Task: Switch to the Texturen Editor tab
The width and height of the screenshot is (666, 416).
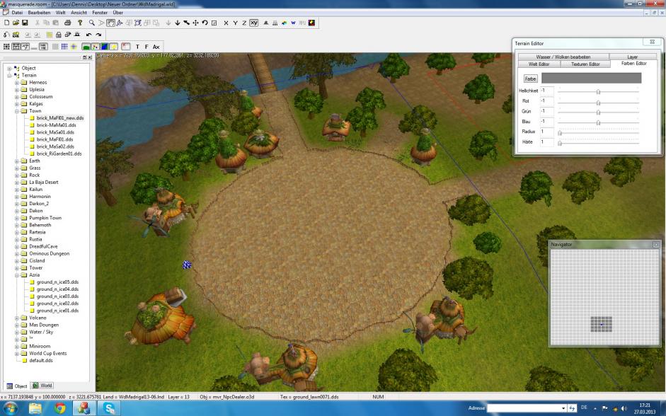Action: 585,64
